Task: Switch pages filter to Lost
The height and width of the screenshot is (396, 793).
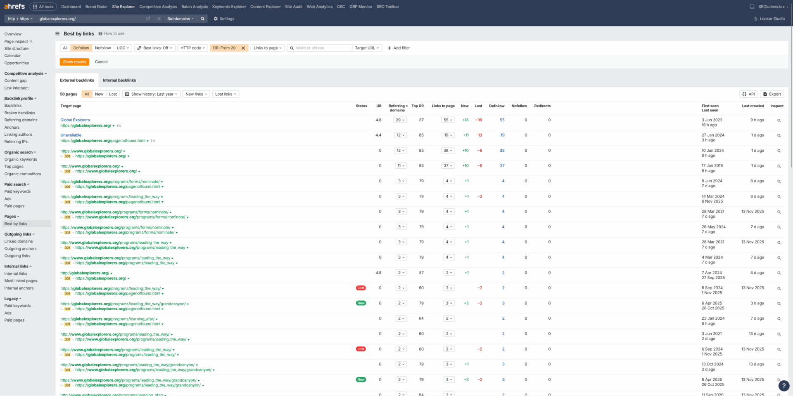Action: tap(113, 94)
